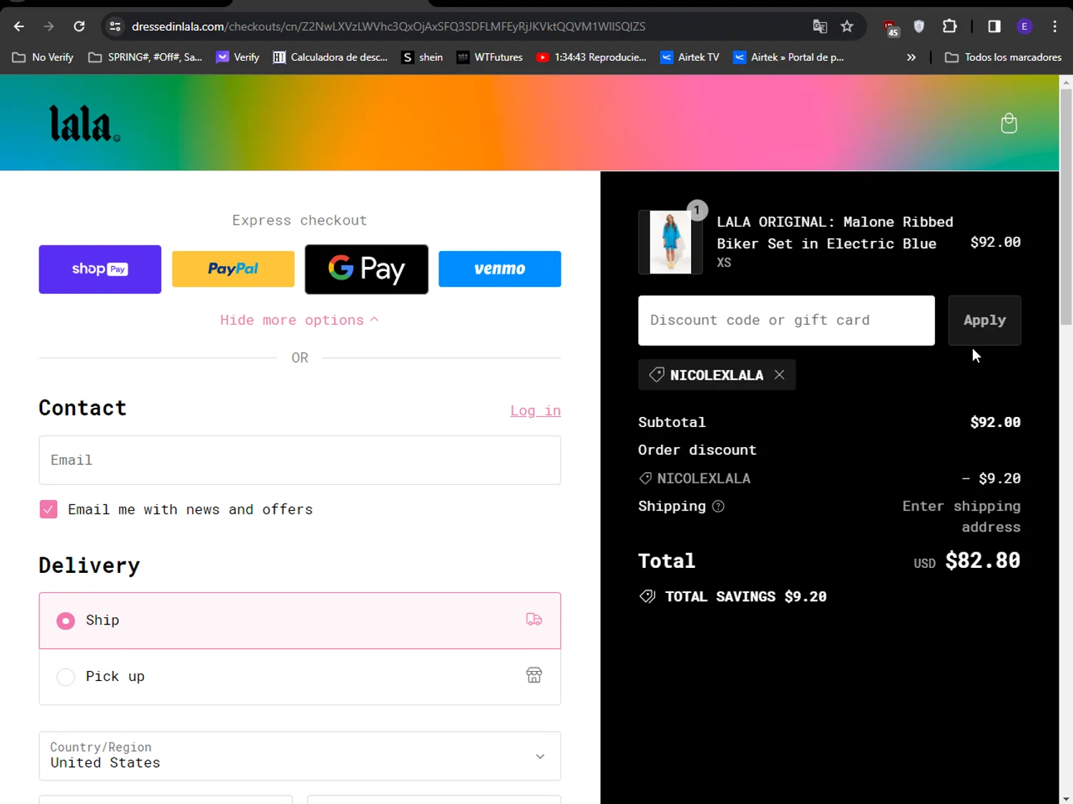The image size is (1073, 804).
Task: Click the page vertical scrollbar thumb
Action: coord(1066,207)
